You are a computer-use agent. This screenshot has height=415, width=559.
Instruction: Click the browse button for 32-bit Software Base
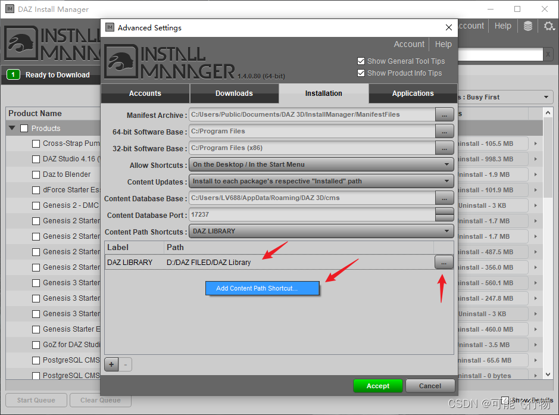pos(444,148)
